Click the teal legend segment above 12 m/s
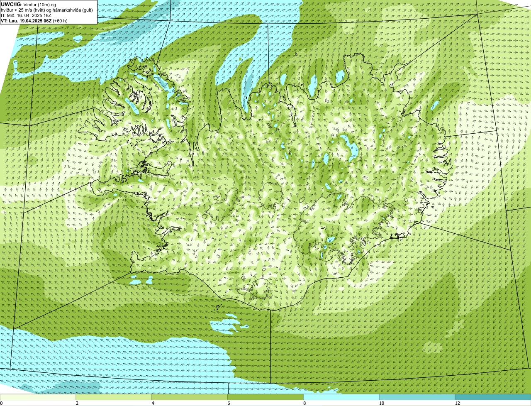Screen dimensions: 531x406 pos(493,397)
